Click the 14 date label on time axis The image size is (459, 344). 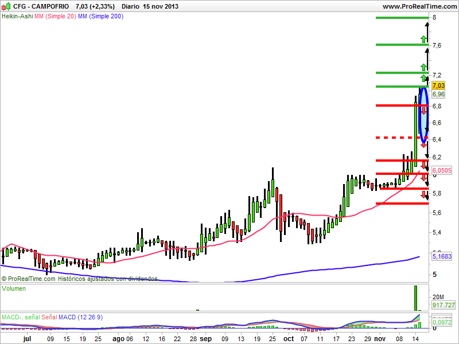pos(415,339)
